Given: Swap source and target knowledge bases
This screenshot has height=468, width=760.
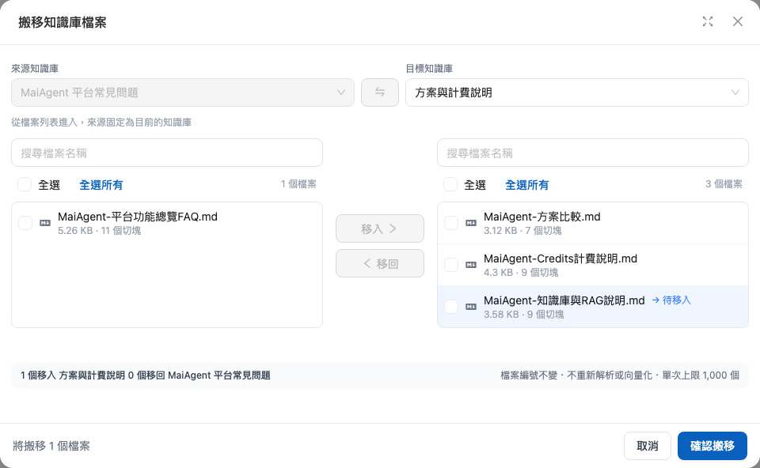Looking at the screenshot, I should pyautogui.click(x=380, y=92).
